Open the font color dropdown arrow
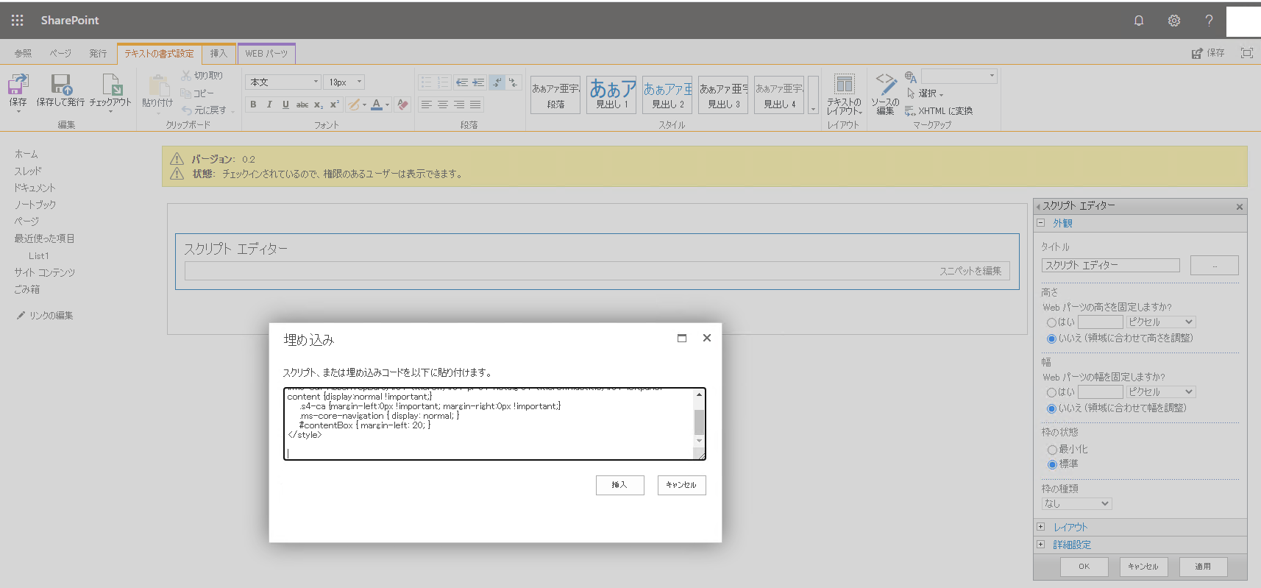 tap(388, 105)
